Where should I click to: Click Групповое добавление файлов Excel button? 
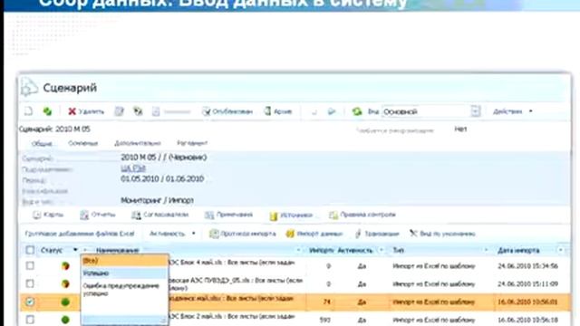pyautogui.click(x=80, y=234)
